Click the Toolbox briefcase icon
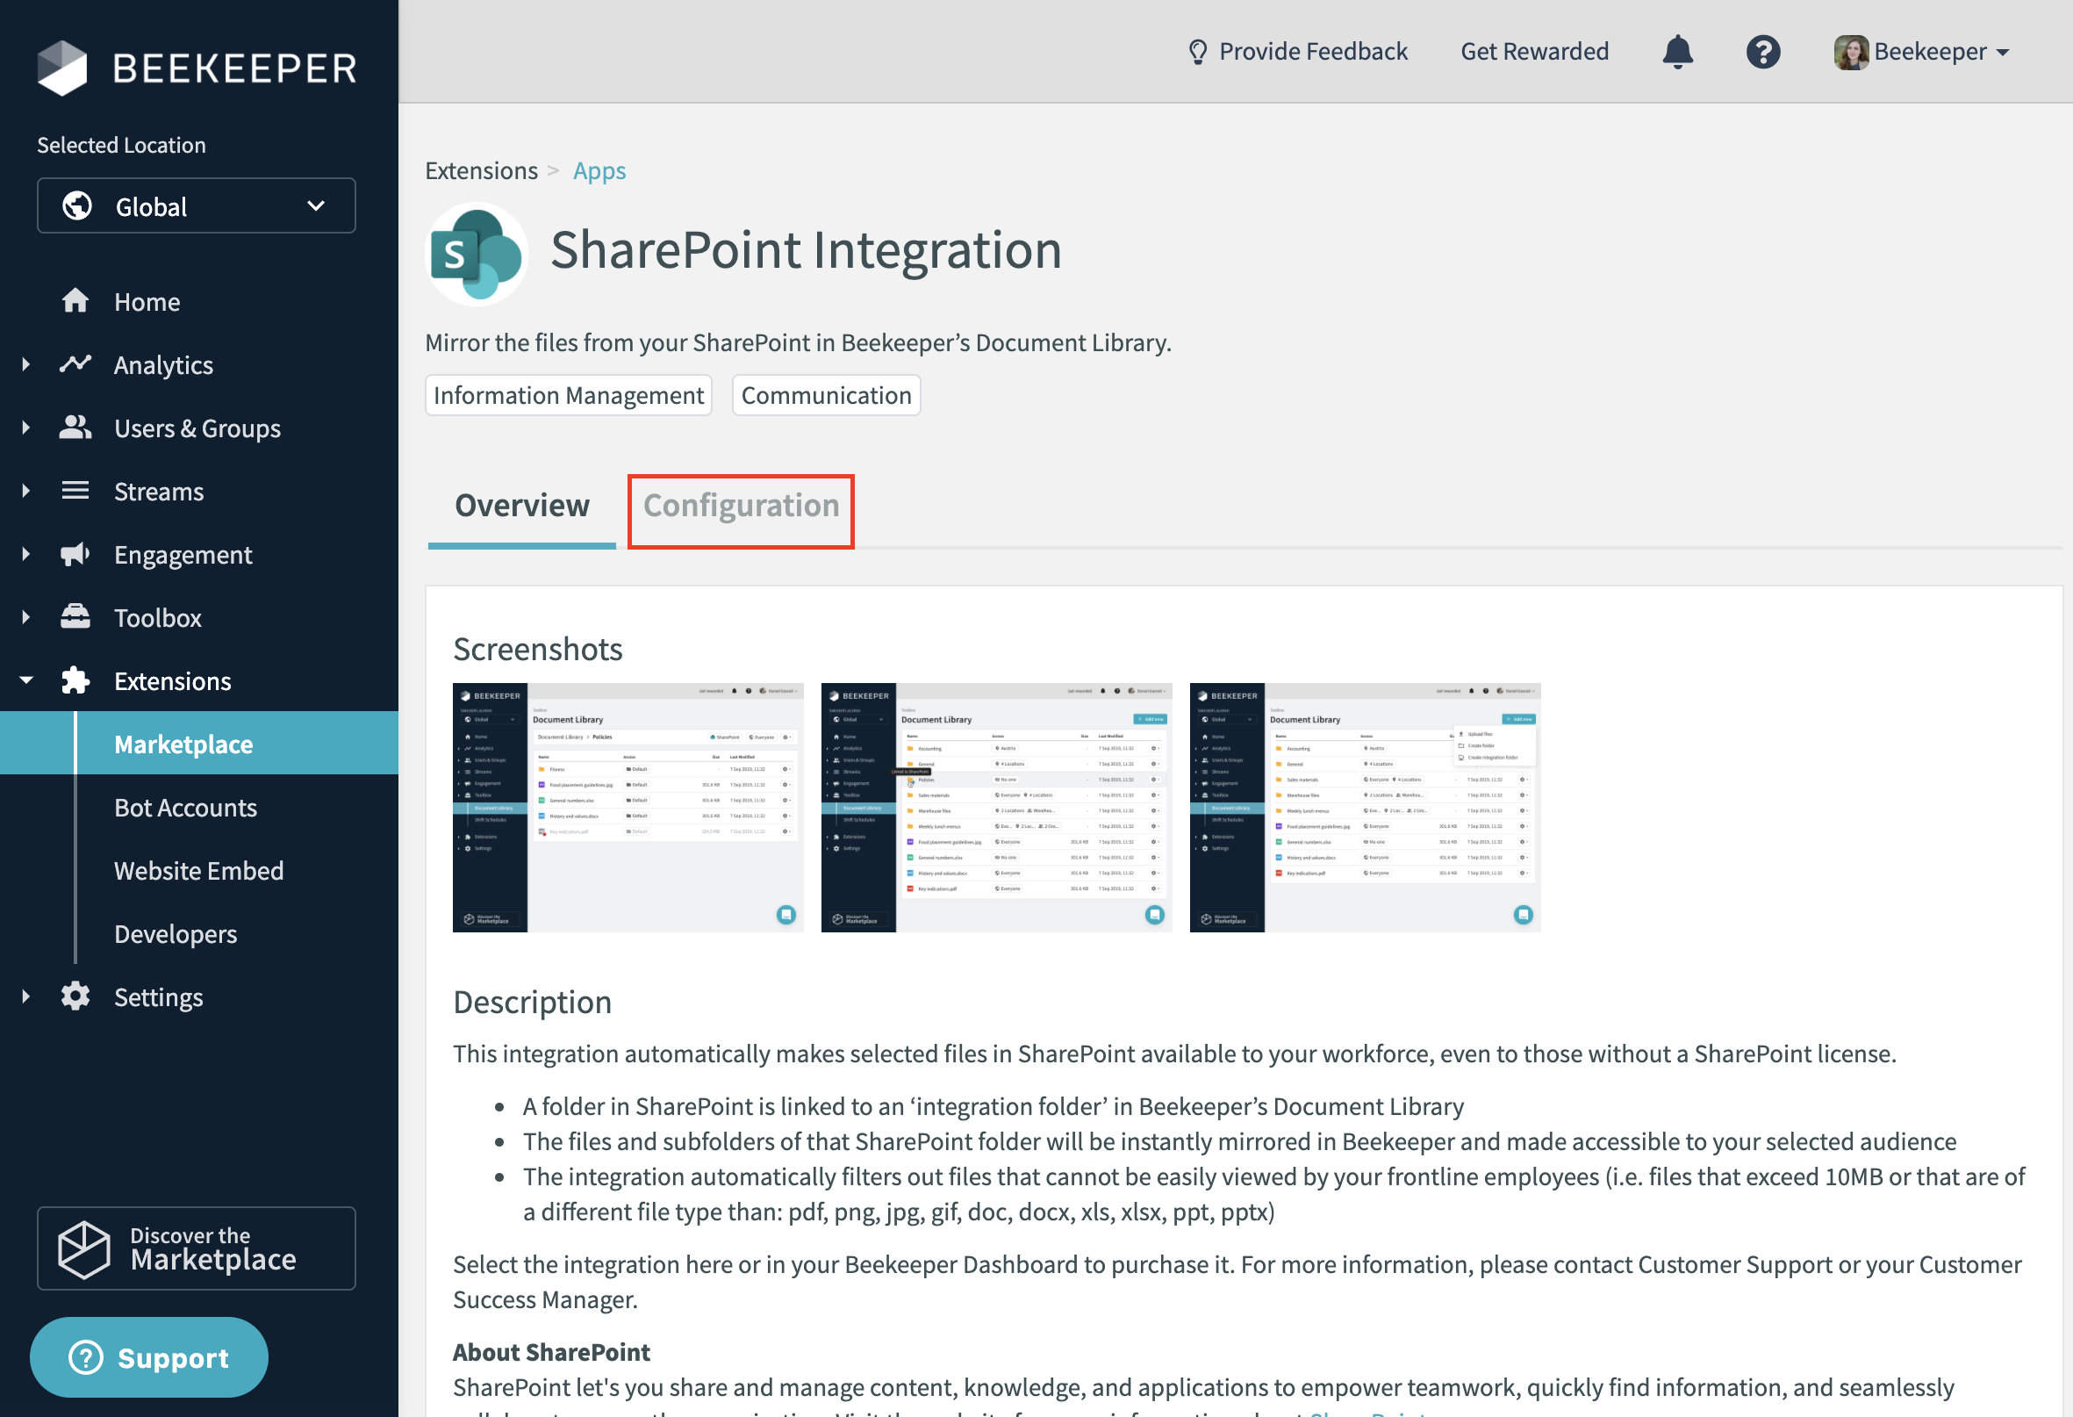The width and height of the screenshot is (2073, 1417). 75,617
